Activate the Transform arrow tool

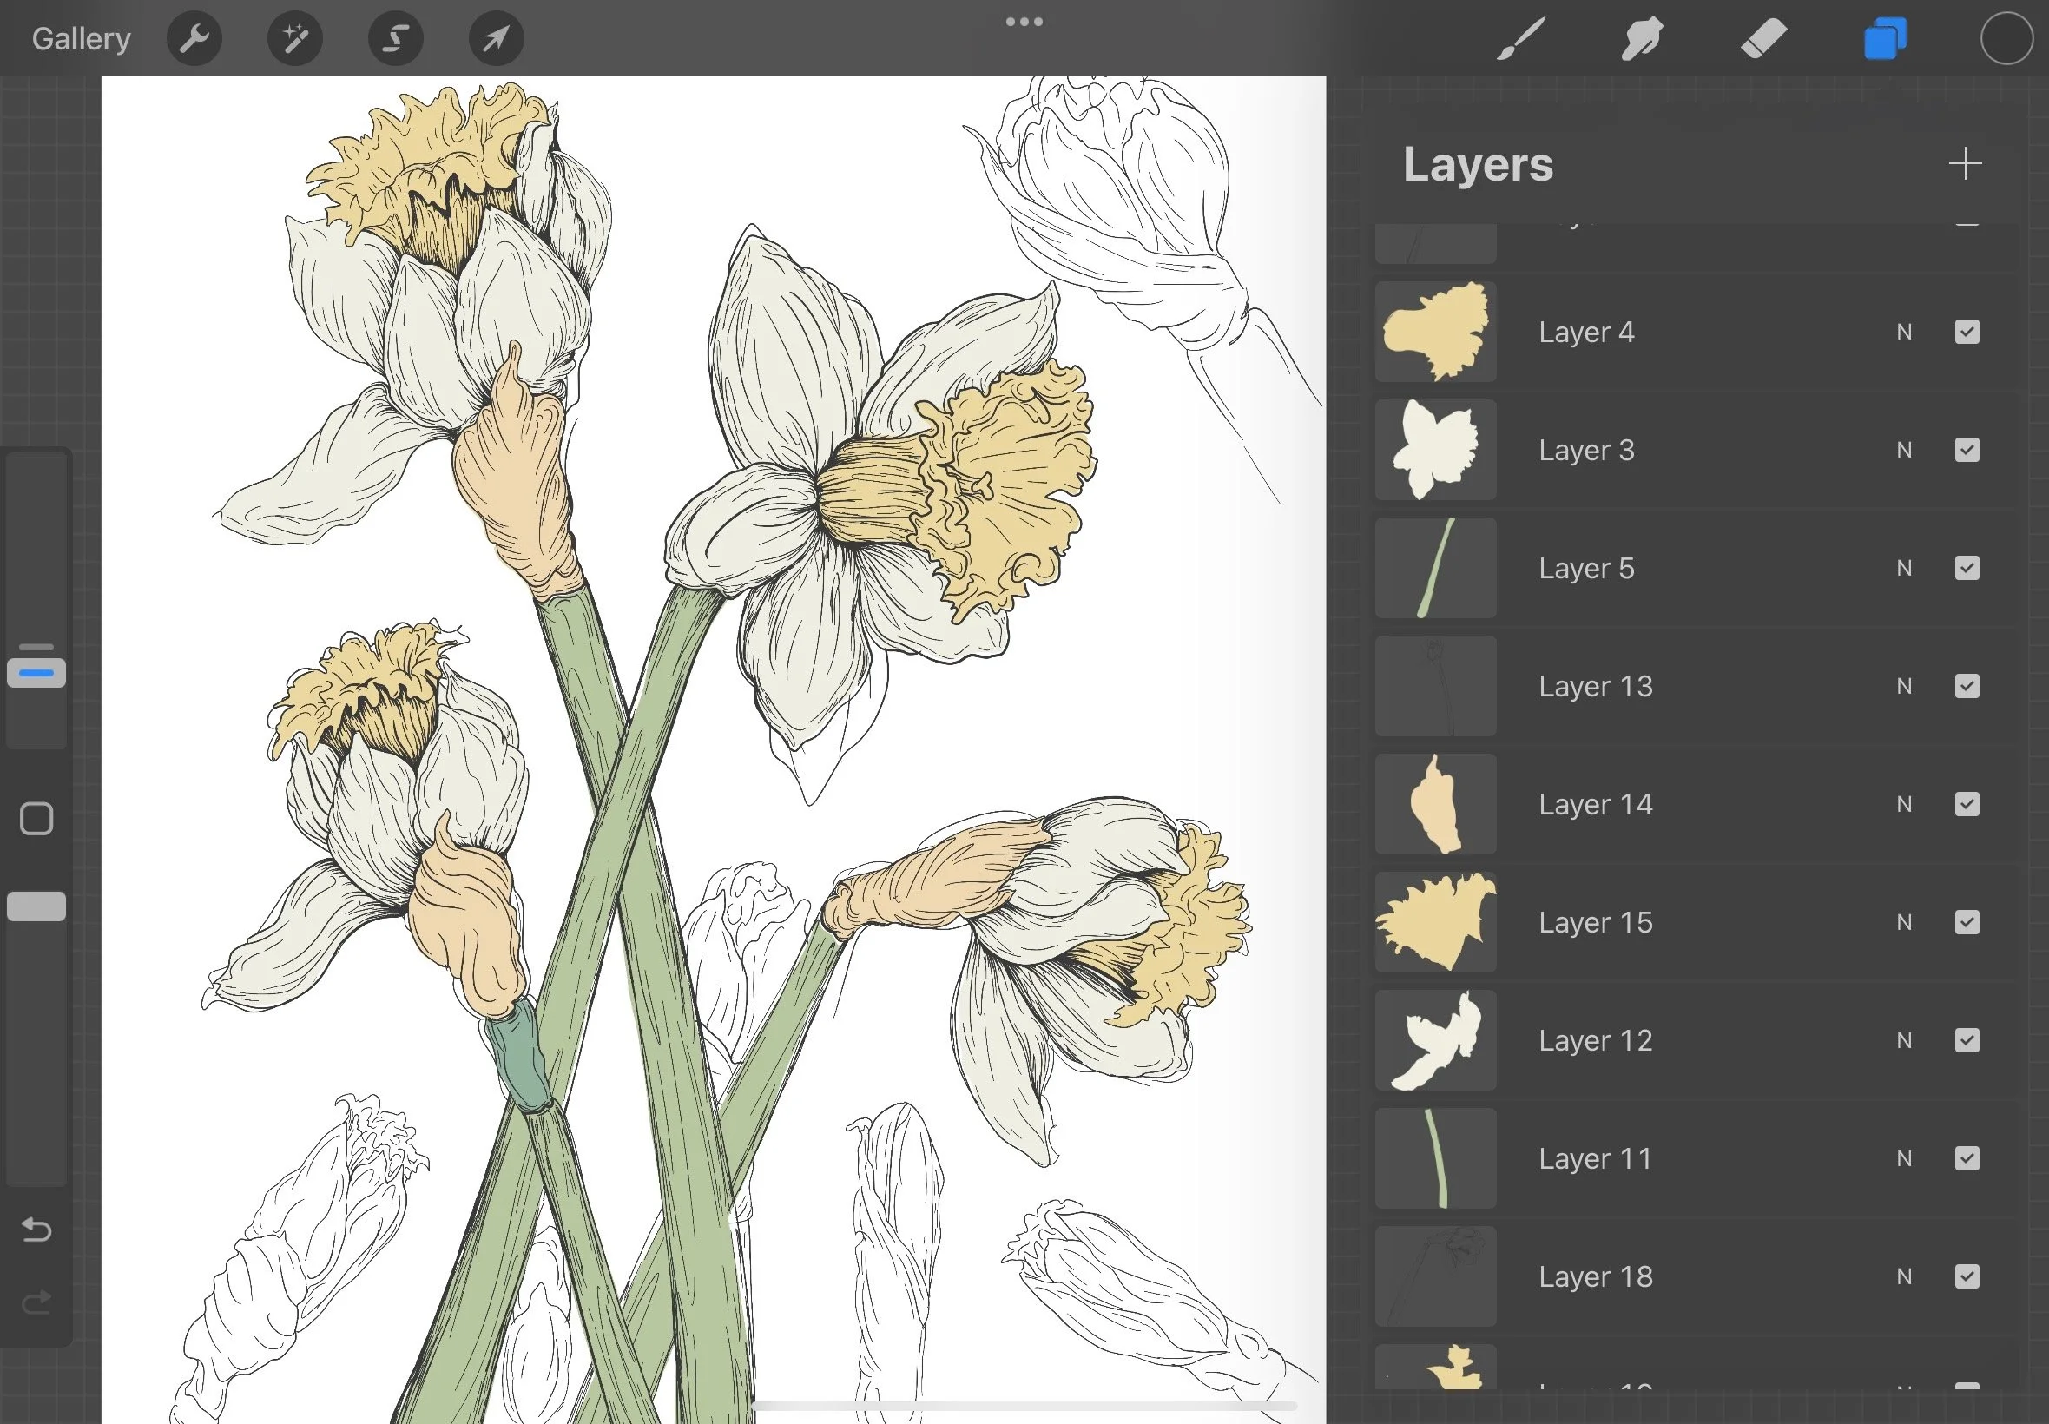497,38
